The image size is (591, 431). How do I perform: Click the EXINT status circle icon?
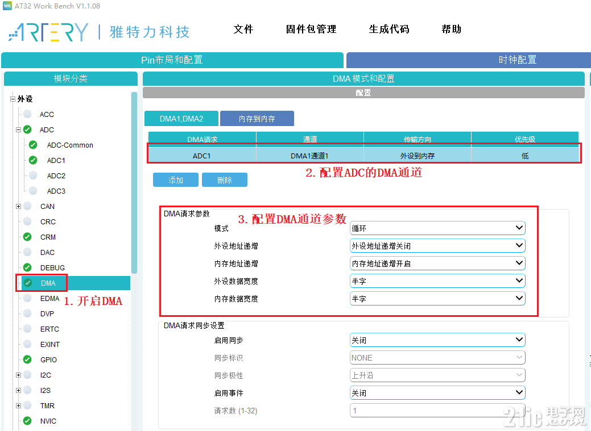pos(27,344)
